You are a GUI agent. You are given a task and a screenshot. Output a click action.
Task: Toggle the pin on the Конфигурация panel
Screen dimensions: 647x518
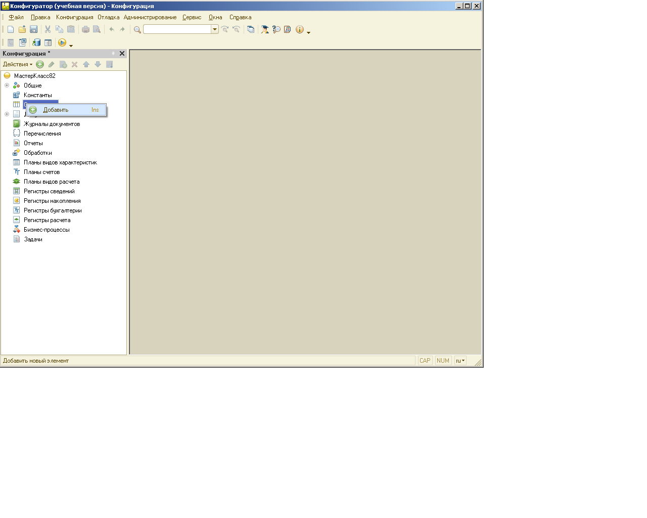(x=113, y=53)
